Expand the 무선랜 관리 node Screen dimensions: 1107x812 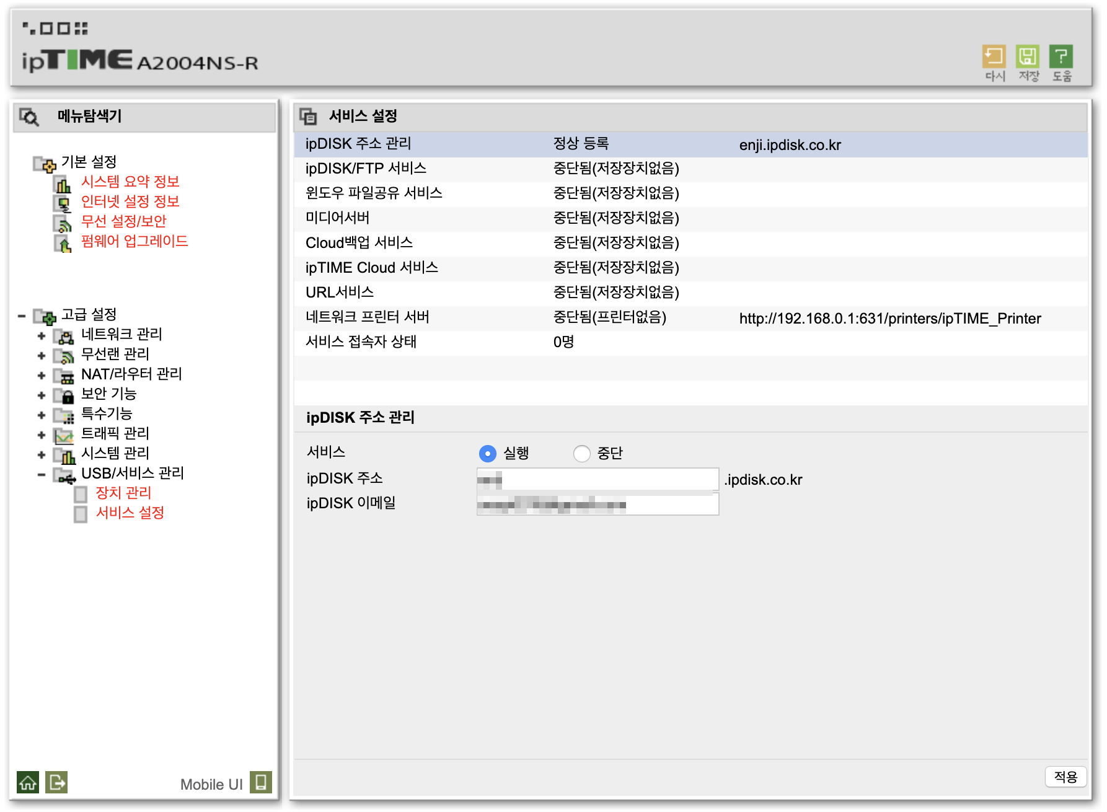pyautogui.click(x=42, y=356)
